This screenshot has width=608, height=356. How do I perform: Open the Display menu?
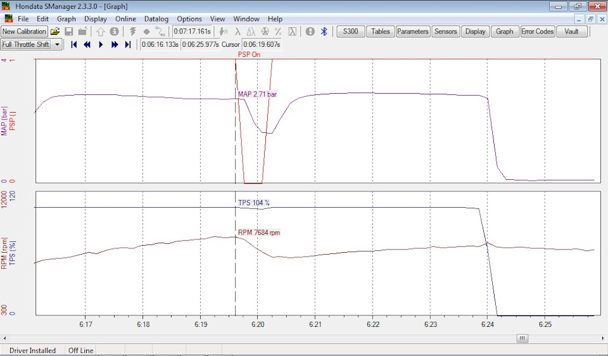click(x=96, y=18)
